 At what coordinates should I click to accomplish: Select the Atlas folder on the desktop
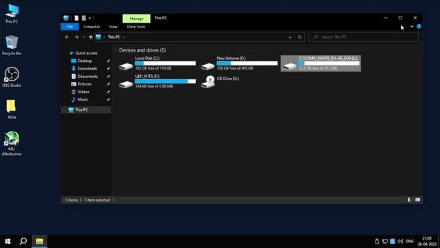click(12, 109)
